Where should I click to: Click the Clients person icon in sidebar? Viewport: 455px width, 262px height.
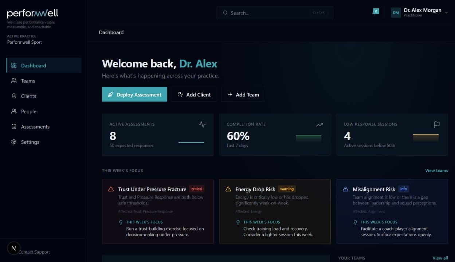[x=14, y=96]
